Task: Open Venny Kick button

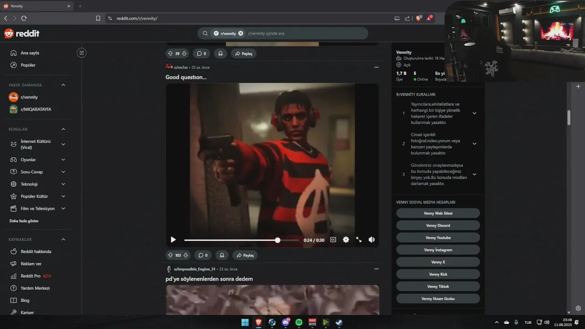Action: tap(438, 274)
